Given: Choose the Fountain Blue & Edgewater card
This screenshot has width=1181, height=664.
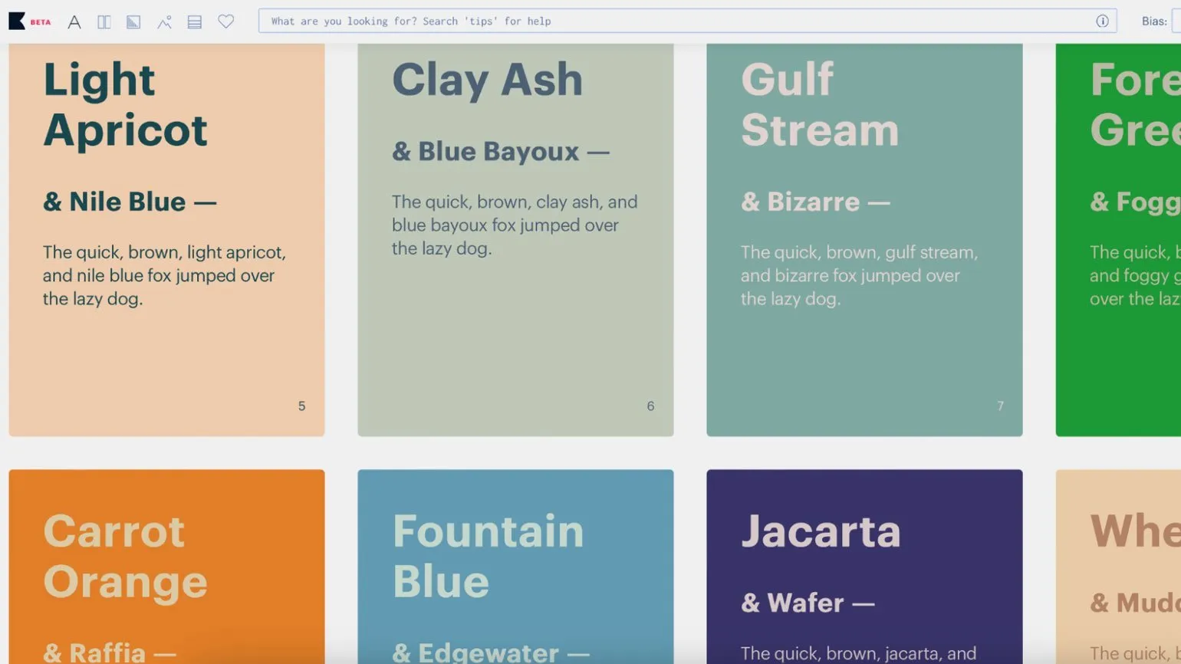Looking at the screenshot, I should [515, 566].
